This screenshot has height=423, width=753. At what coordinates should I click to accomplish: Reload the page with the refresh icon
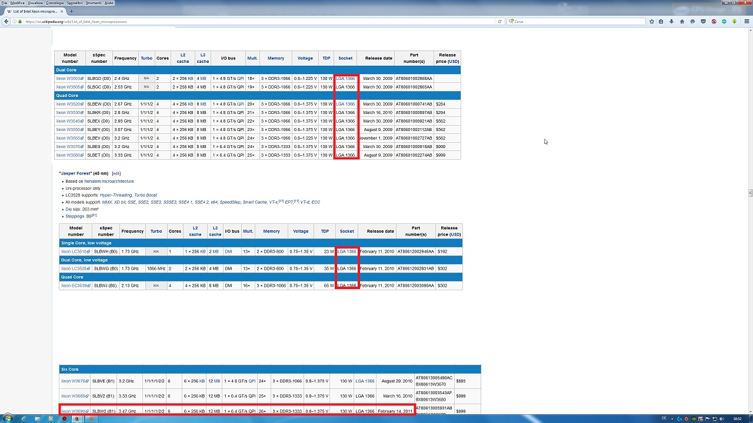point(500,21)
